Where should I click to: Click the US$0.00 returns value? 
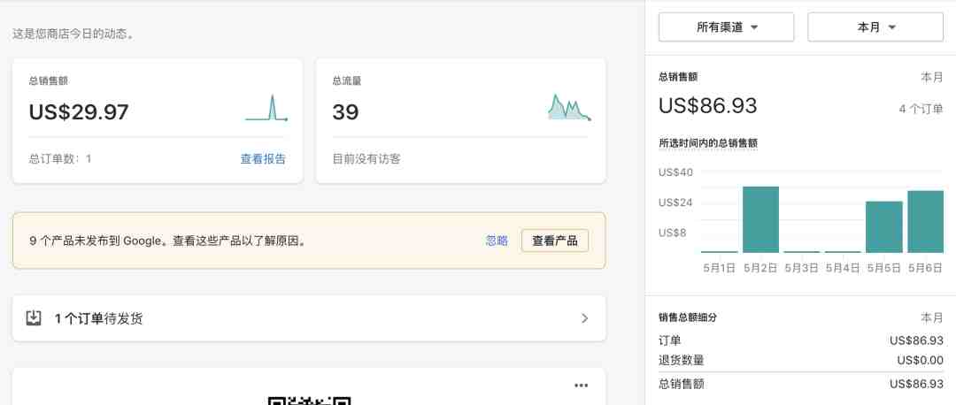coord(920,360)
